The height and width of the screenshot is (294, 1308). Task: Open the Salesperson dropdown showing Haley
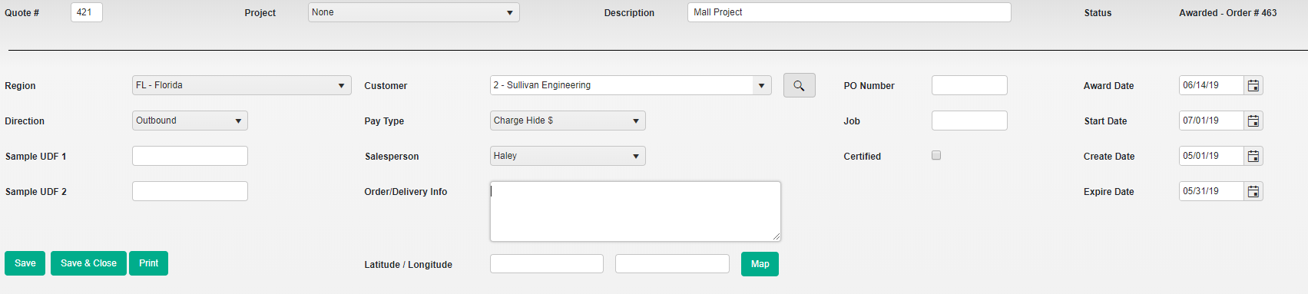point(568,156)
